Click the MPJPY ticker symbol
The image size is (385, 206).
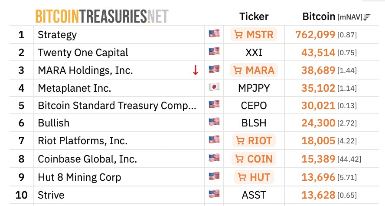tap(254, 88)
